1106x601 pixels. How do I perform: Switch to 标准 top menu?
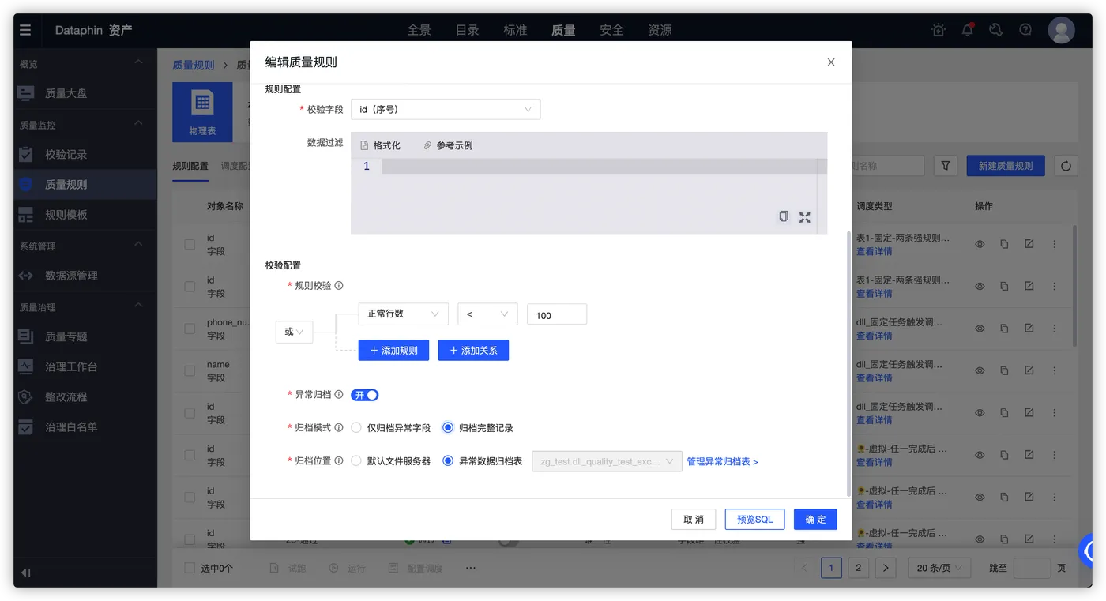coord(515,30)
